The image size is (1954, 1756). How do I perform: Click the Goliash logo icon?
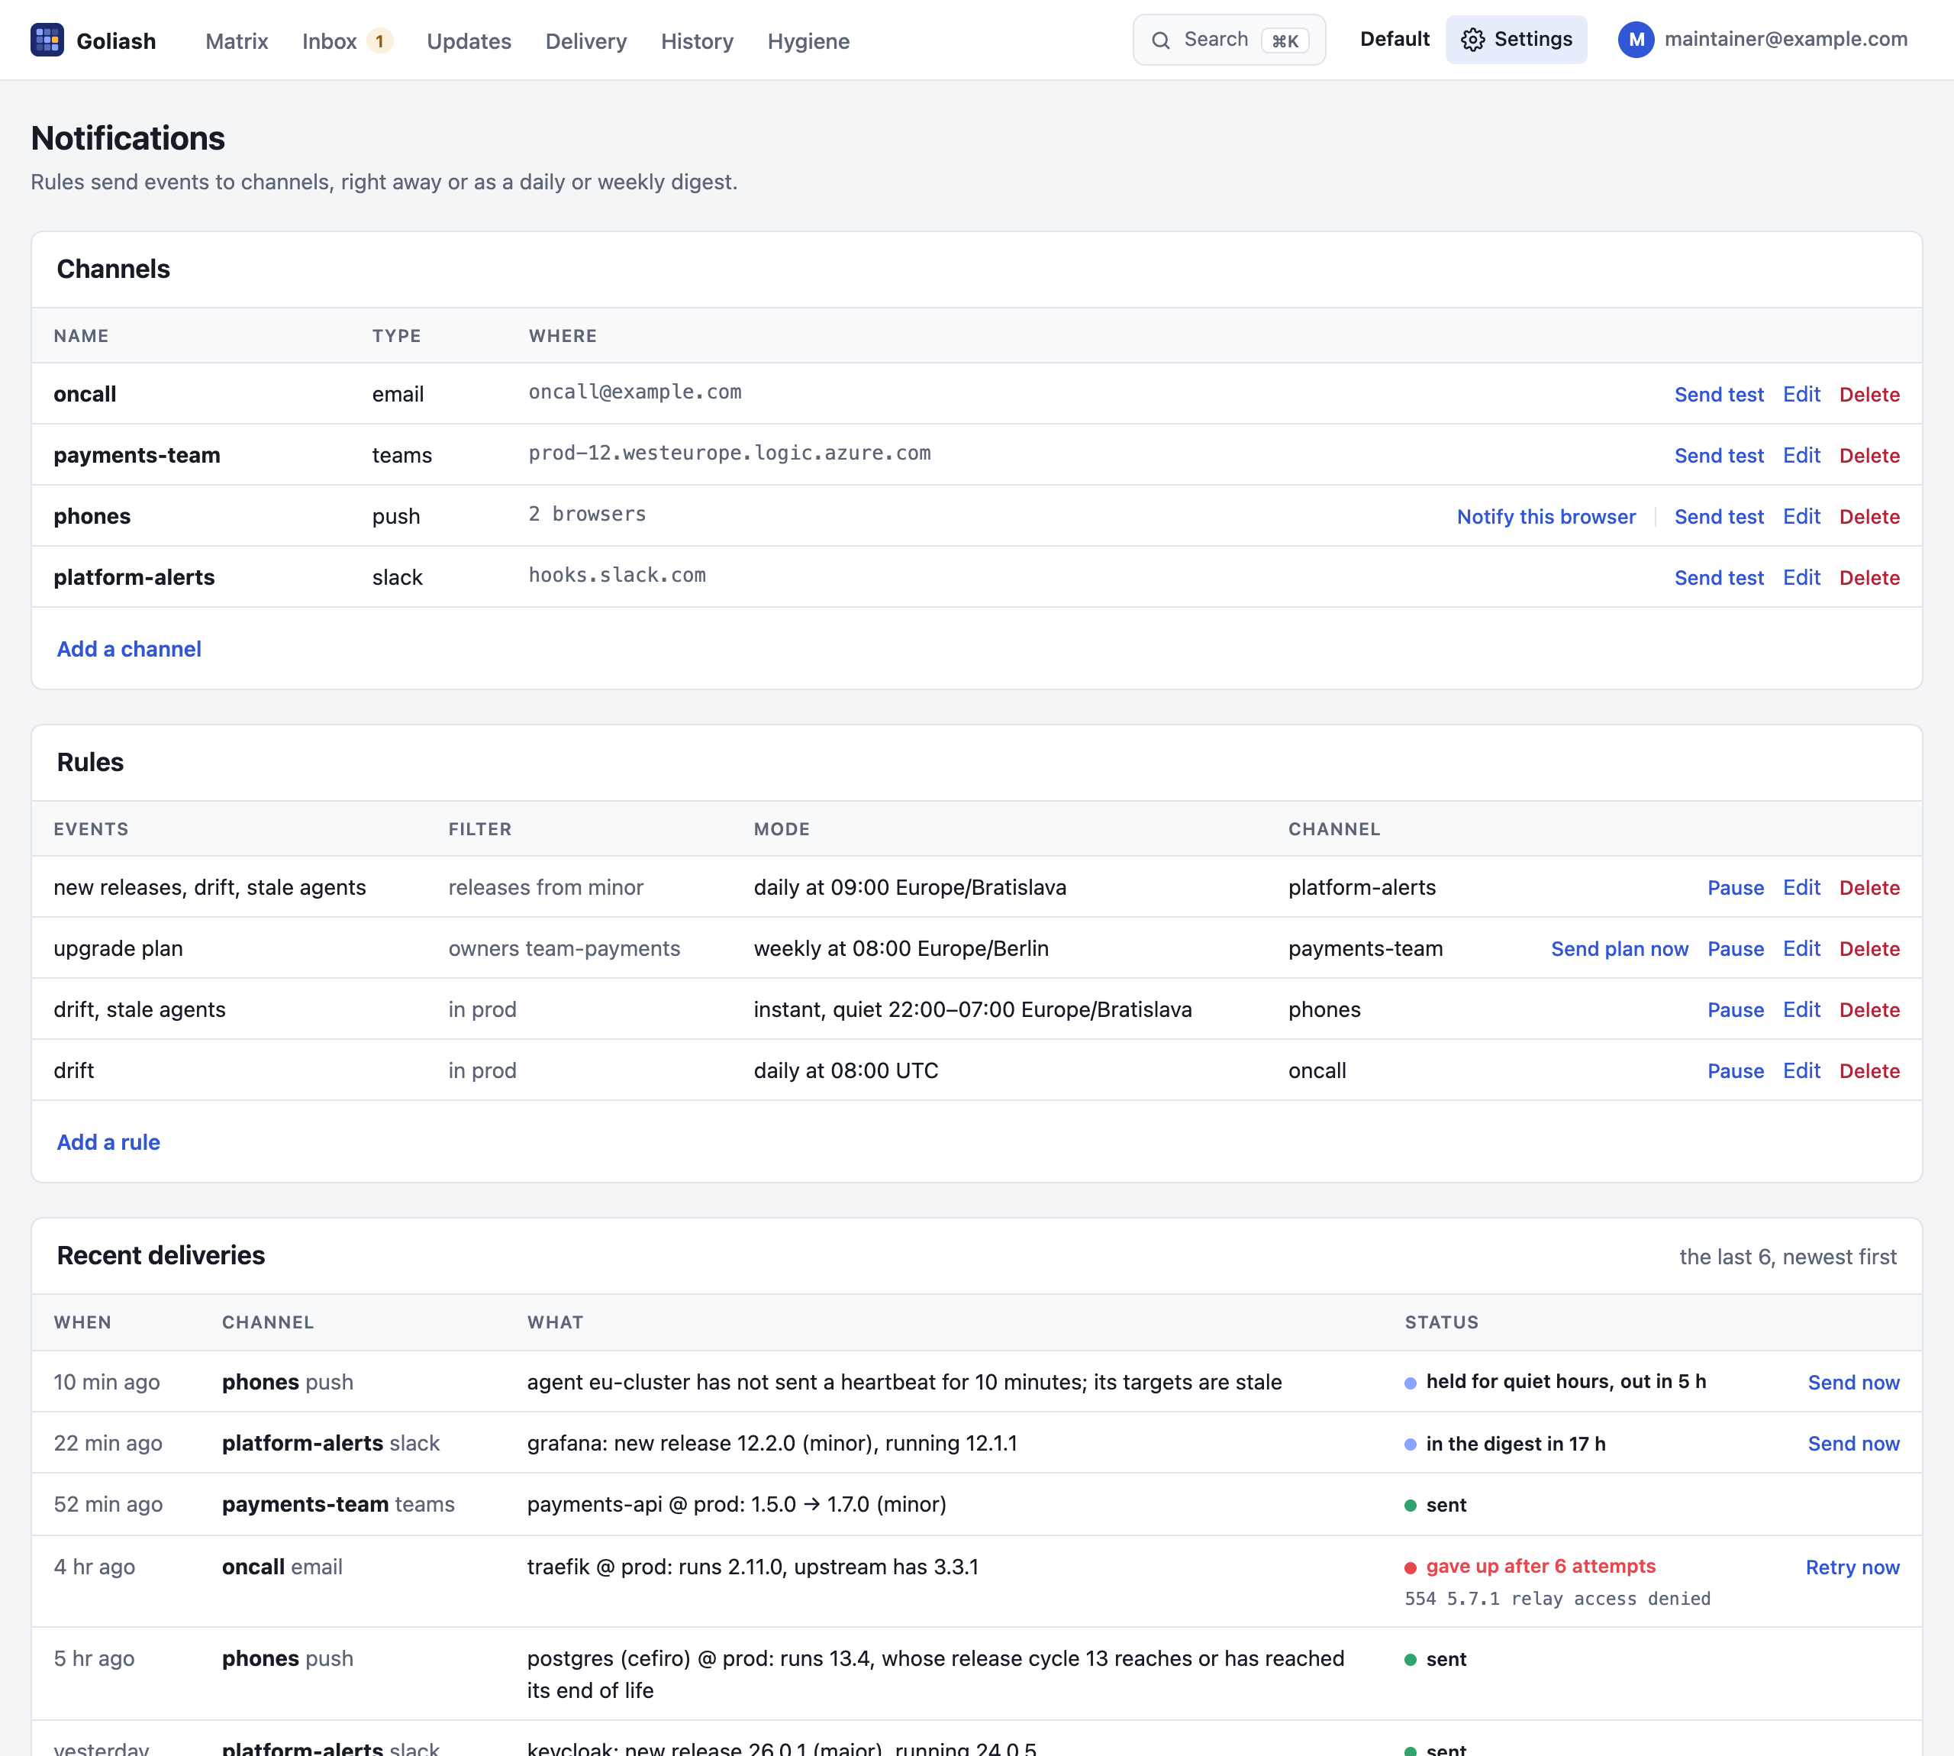click(47, 40)
